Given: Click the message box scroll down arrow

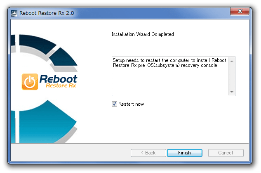Looking at the screenshot, I should click(x=232, y=92).
